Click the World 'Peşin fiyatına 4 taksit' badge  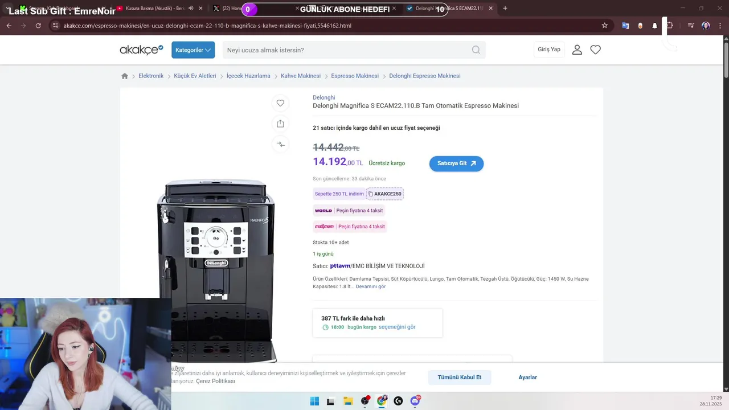tap(349, 211)
